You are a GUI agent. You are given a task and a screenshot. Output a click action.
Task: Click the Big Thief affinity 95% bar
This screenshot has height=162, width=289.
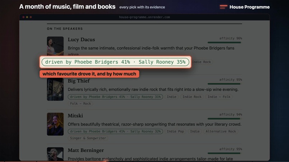225,84
